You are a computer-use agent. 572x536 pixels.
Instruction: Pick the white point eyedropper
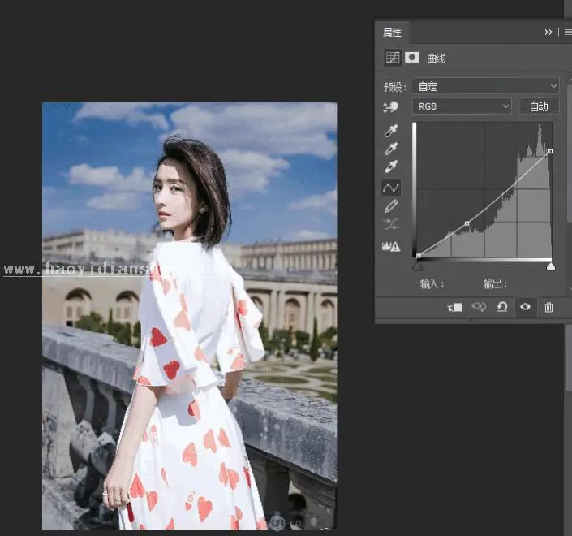coord(391,166)
